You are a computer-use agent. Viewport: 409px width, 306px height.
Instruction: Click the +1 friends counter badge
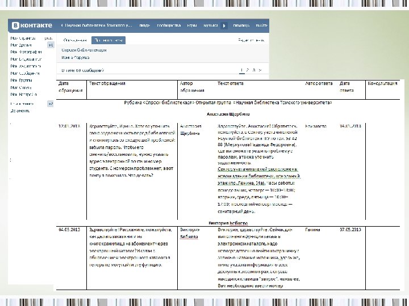(x=51, y=45)
